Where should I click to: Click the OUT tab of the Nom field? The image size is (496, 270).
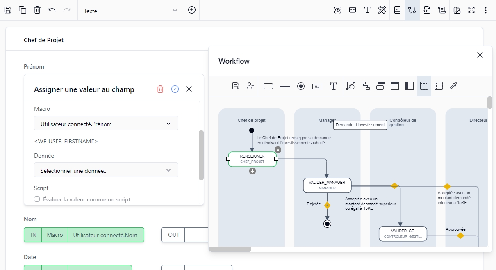(x=173, y=235)
